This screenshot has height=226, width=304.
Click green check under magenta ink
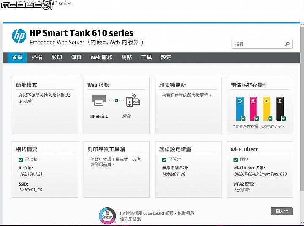[x=257, y=118]
